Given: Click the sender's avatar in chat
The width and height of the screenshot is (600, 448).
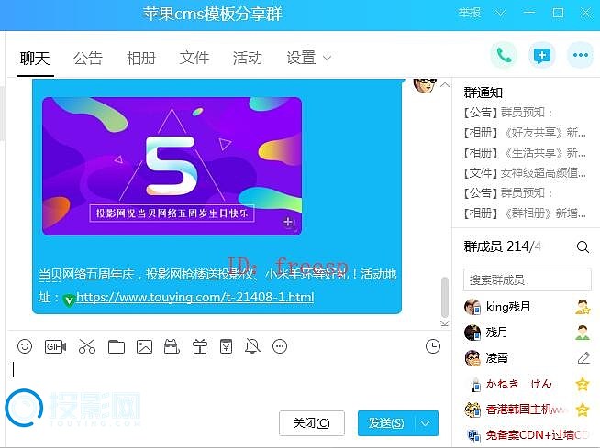Looking at the screenshot, I should point(425,85).
